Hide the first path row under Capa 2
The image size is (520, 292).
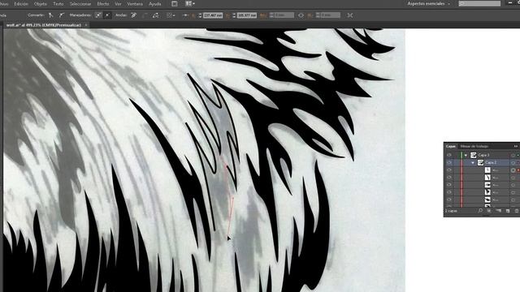pos(449,170)
